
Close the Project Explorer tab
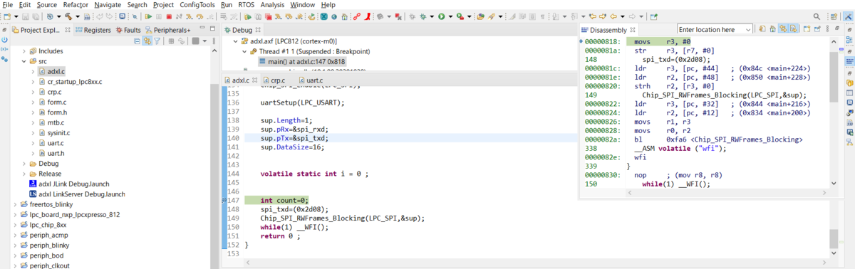coord(68,30)
